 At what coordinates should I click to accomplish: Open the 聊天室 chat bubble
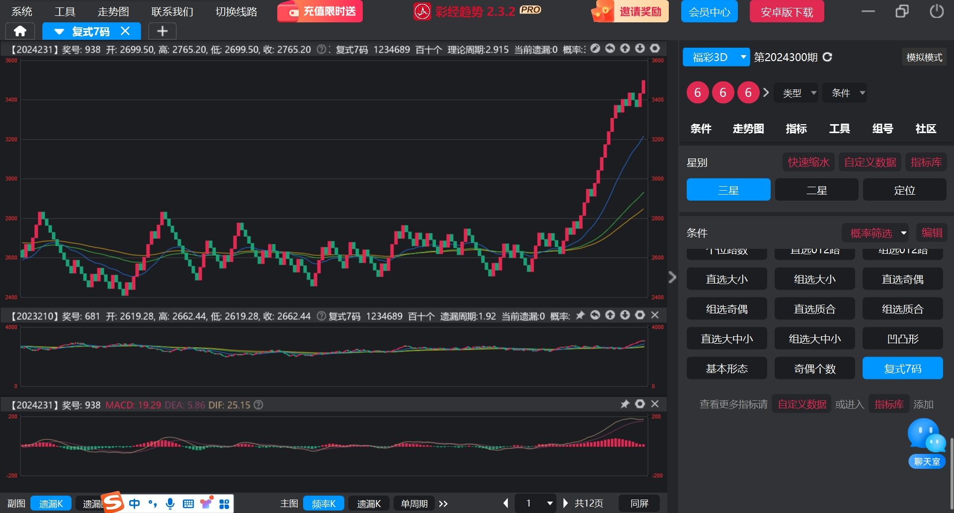point(927,443)
